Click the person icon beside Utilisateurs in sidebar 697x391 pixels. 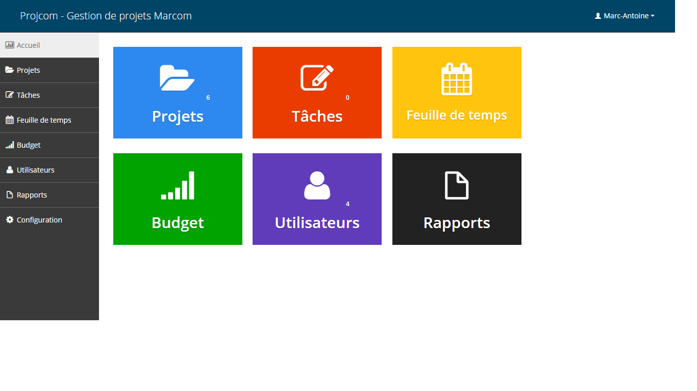click(x=9, y=170)
